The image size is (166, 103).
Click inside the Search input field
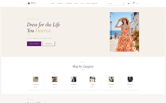pyautogui.click(x=115, y=3)
